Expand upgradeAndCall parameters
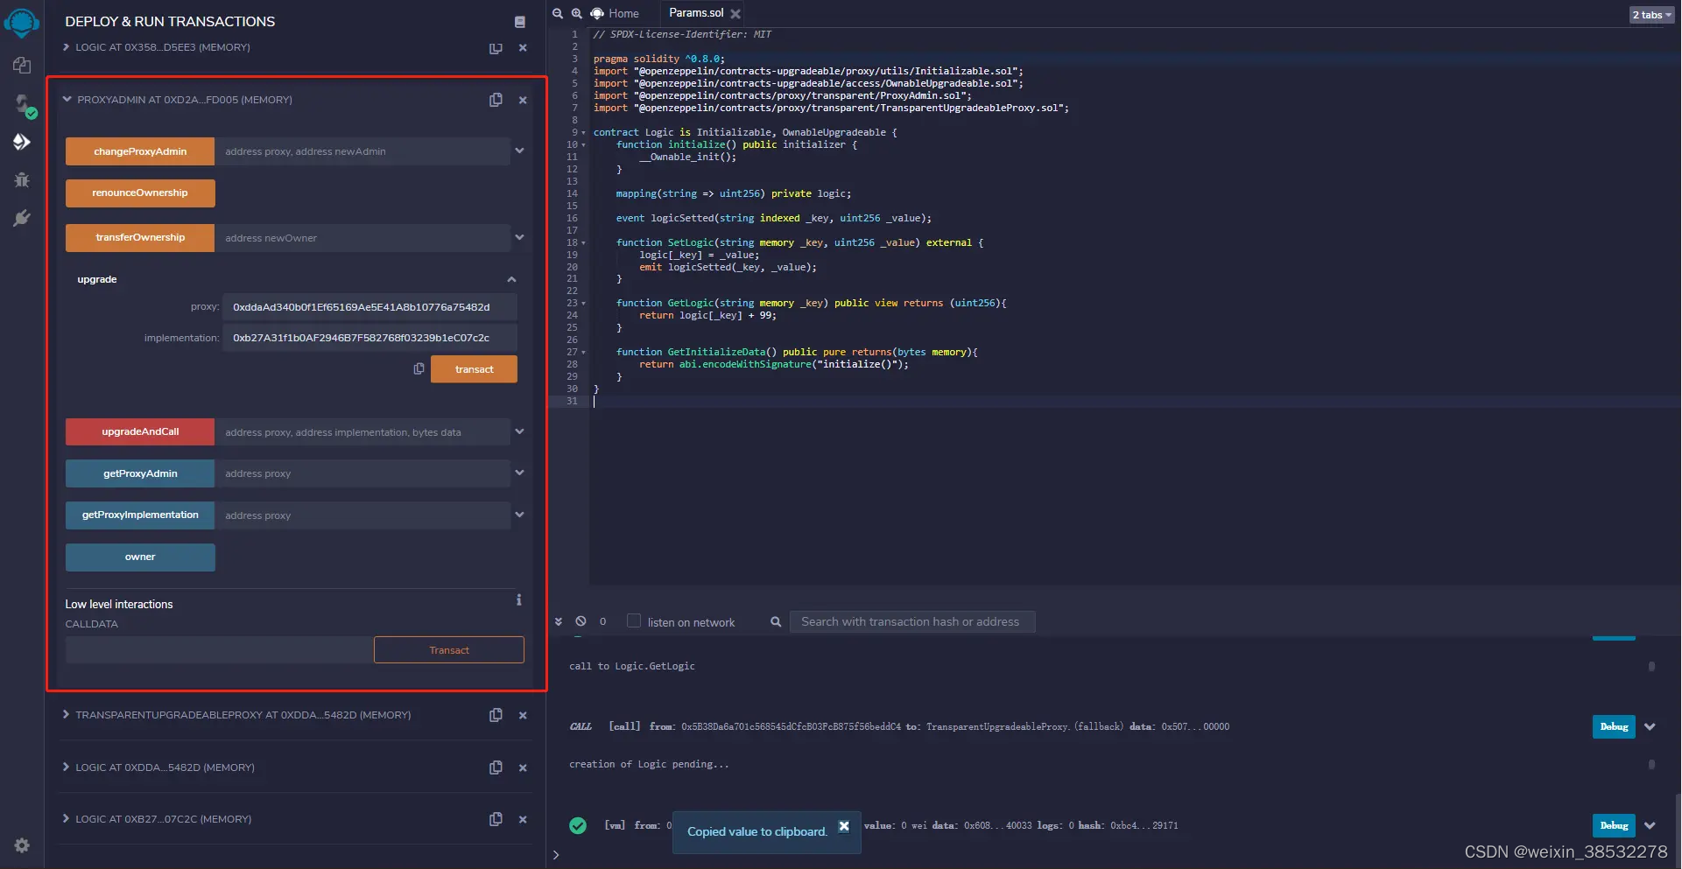 (519, 431)
